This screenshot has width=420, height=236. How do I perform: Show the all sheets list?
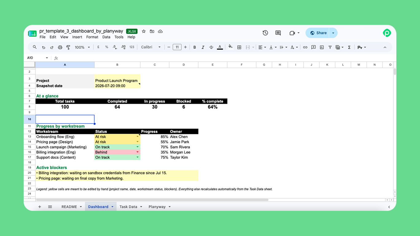[50, 207]
